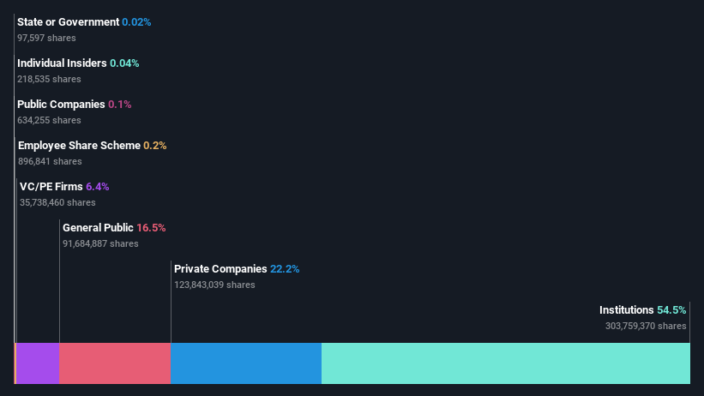Click the 22.2% Private Companies percentage
This screenshot has width=704, height=396.
[285, 269]
